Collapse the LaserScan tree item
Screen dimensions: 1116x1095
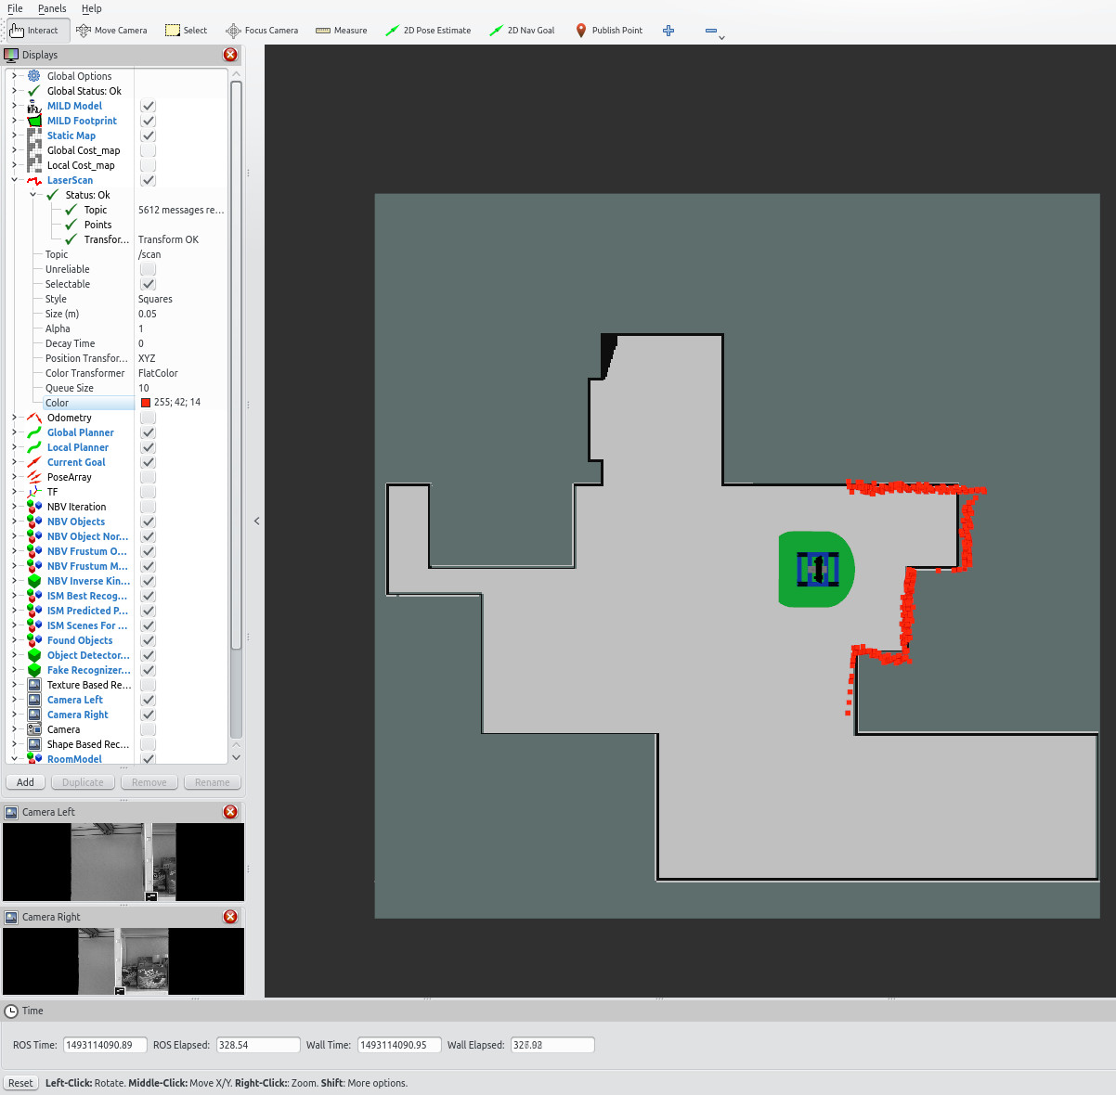[14, 180]
